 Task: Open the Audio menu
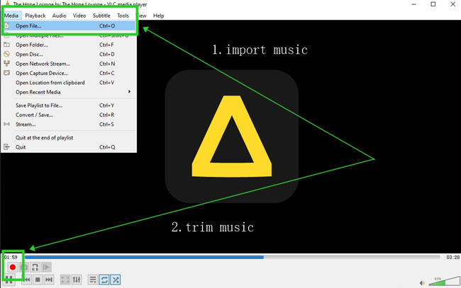point(59,16)
